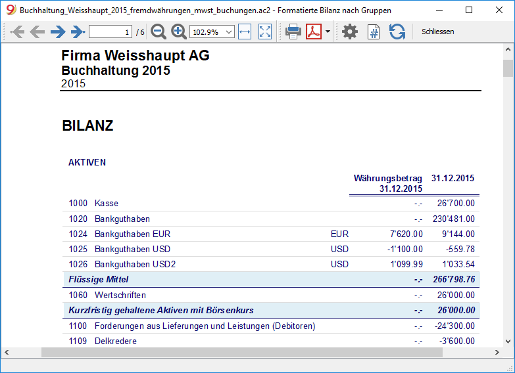Screen dimensions: 515x373
Task: Click the amount 9'144.00
Action: tap(458, 234)
